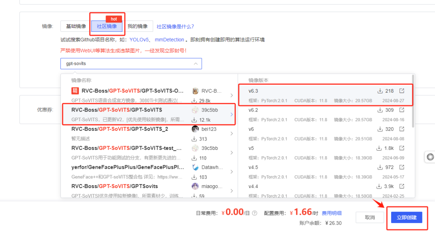Focus the gpt-sovits search input

tap(131, 64)
